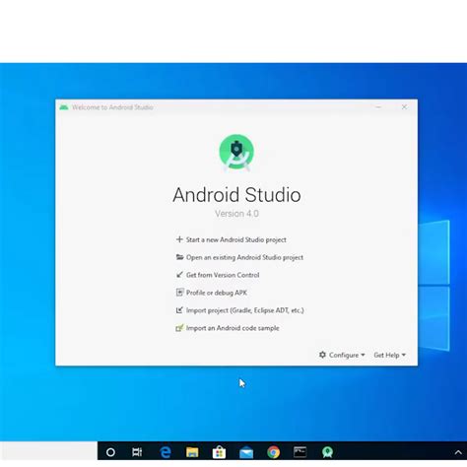Minimize the Welcome to Android Studio window
Image resolution: width=467 pixels, height=467 pixels.
[x=378, y=107]
